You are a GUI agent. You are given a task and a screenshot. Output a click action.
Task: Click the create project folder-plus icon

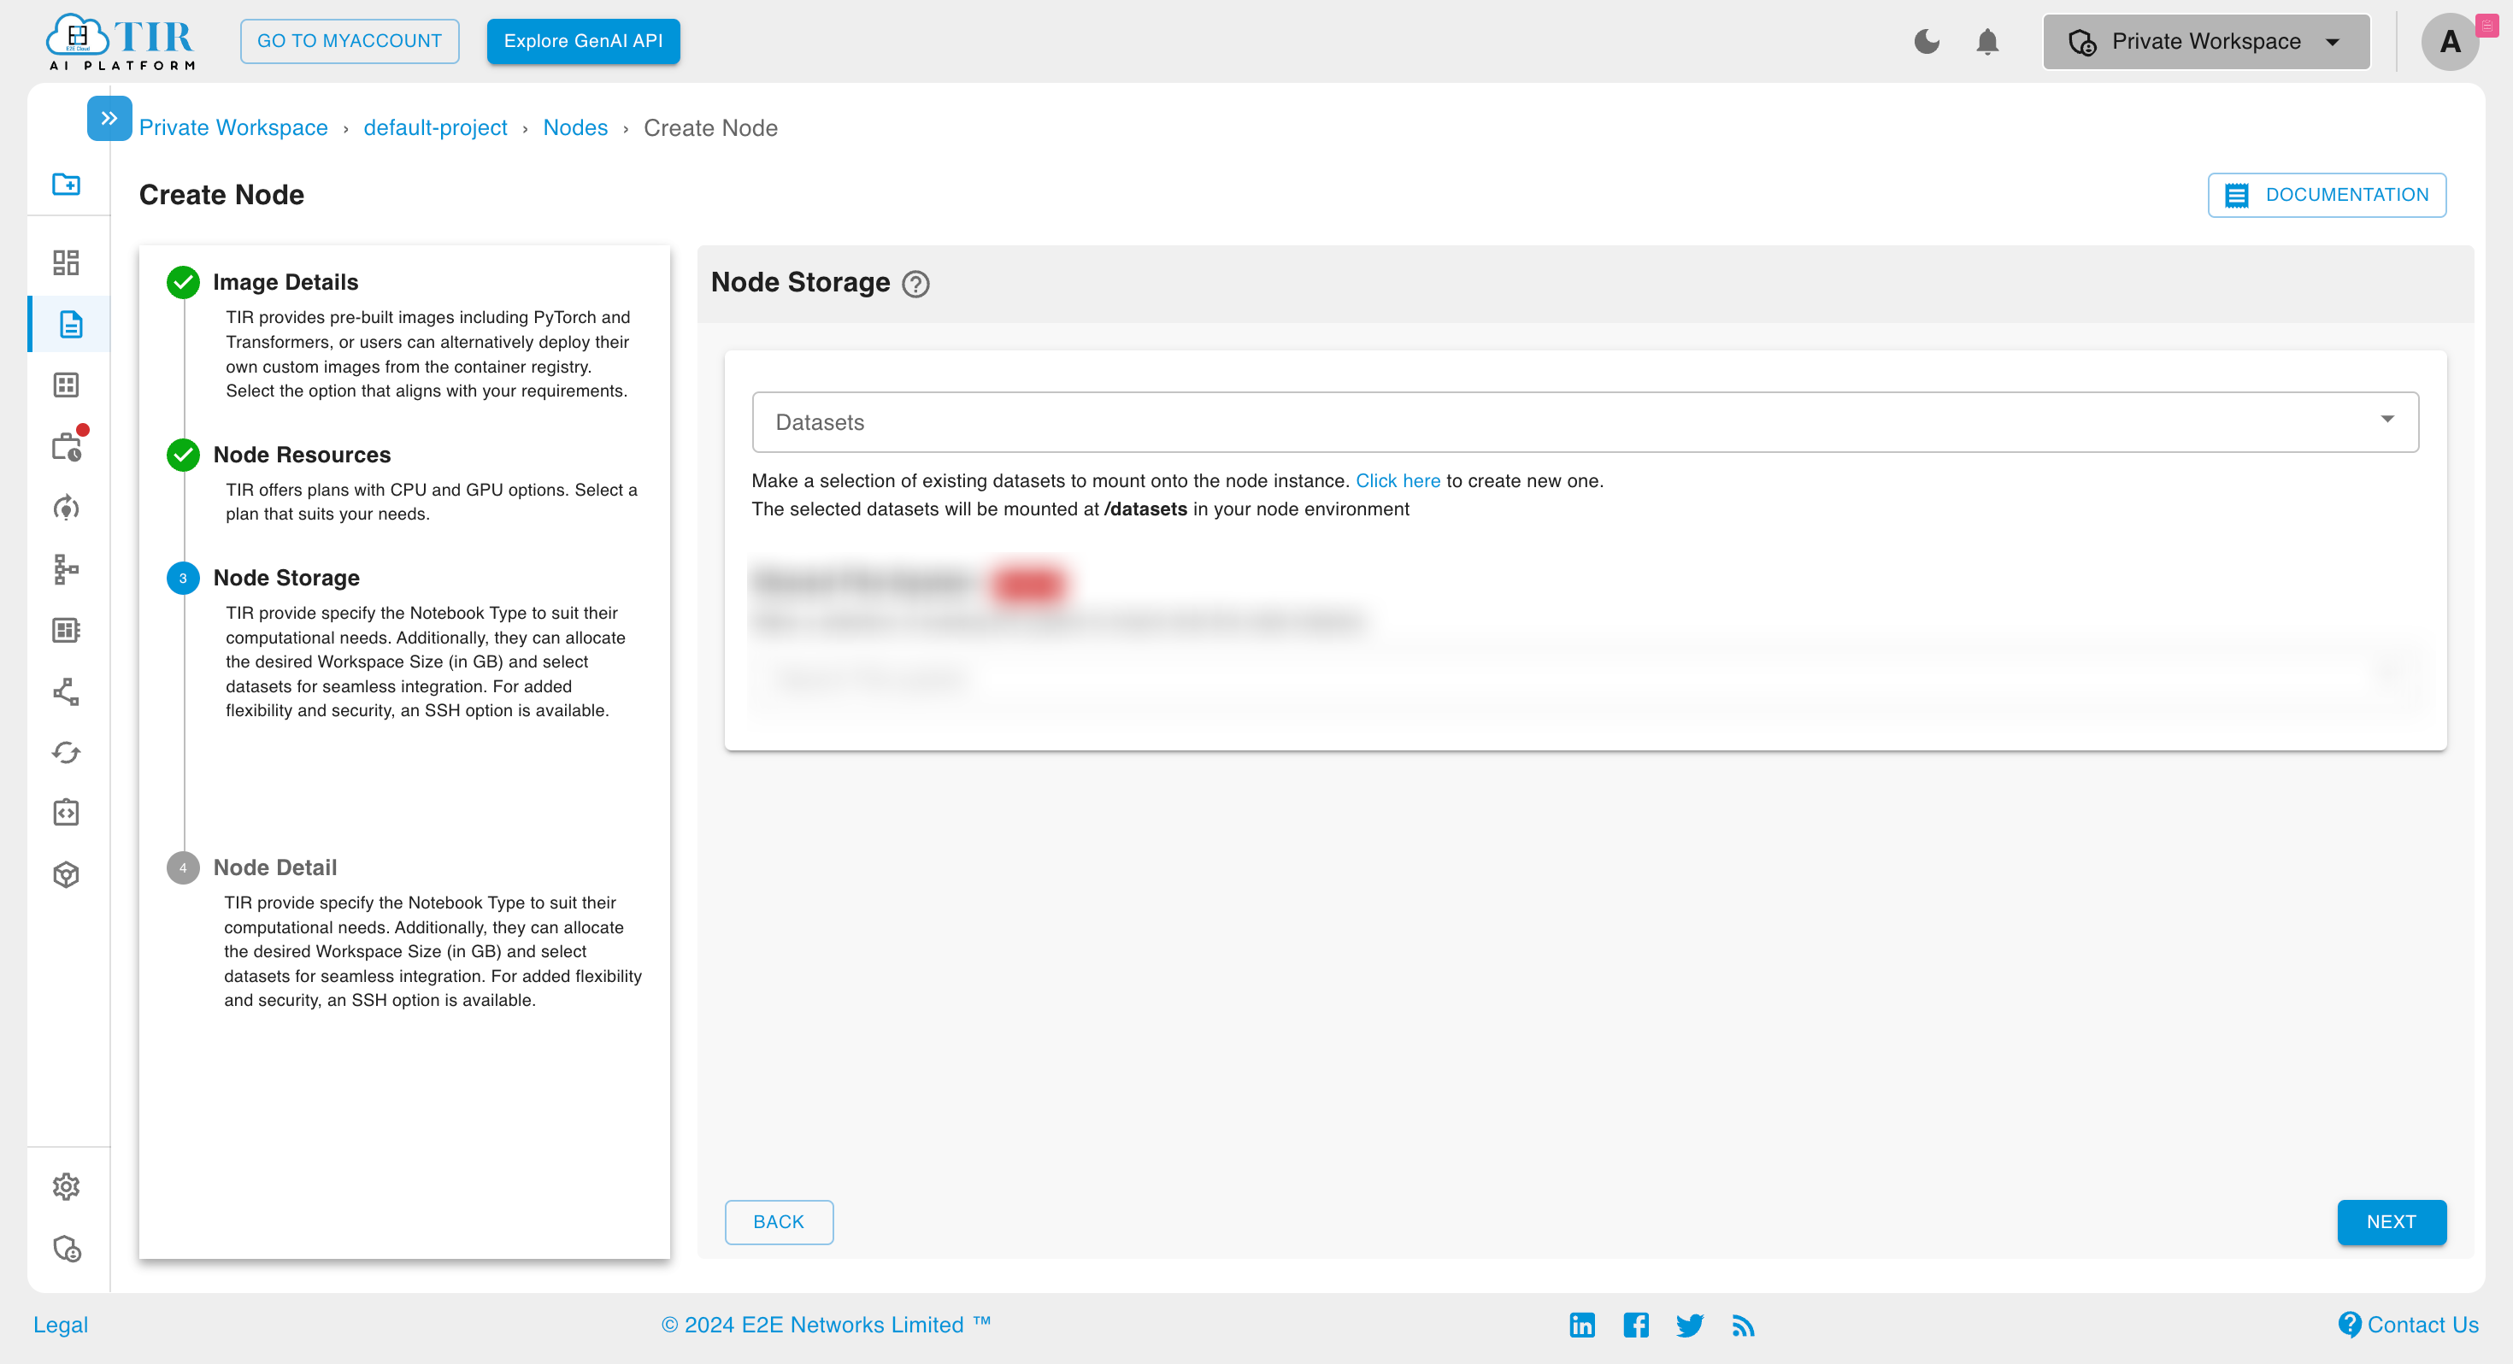pyautogui.click(x=67, y=184)
